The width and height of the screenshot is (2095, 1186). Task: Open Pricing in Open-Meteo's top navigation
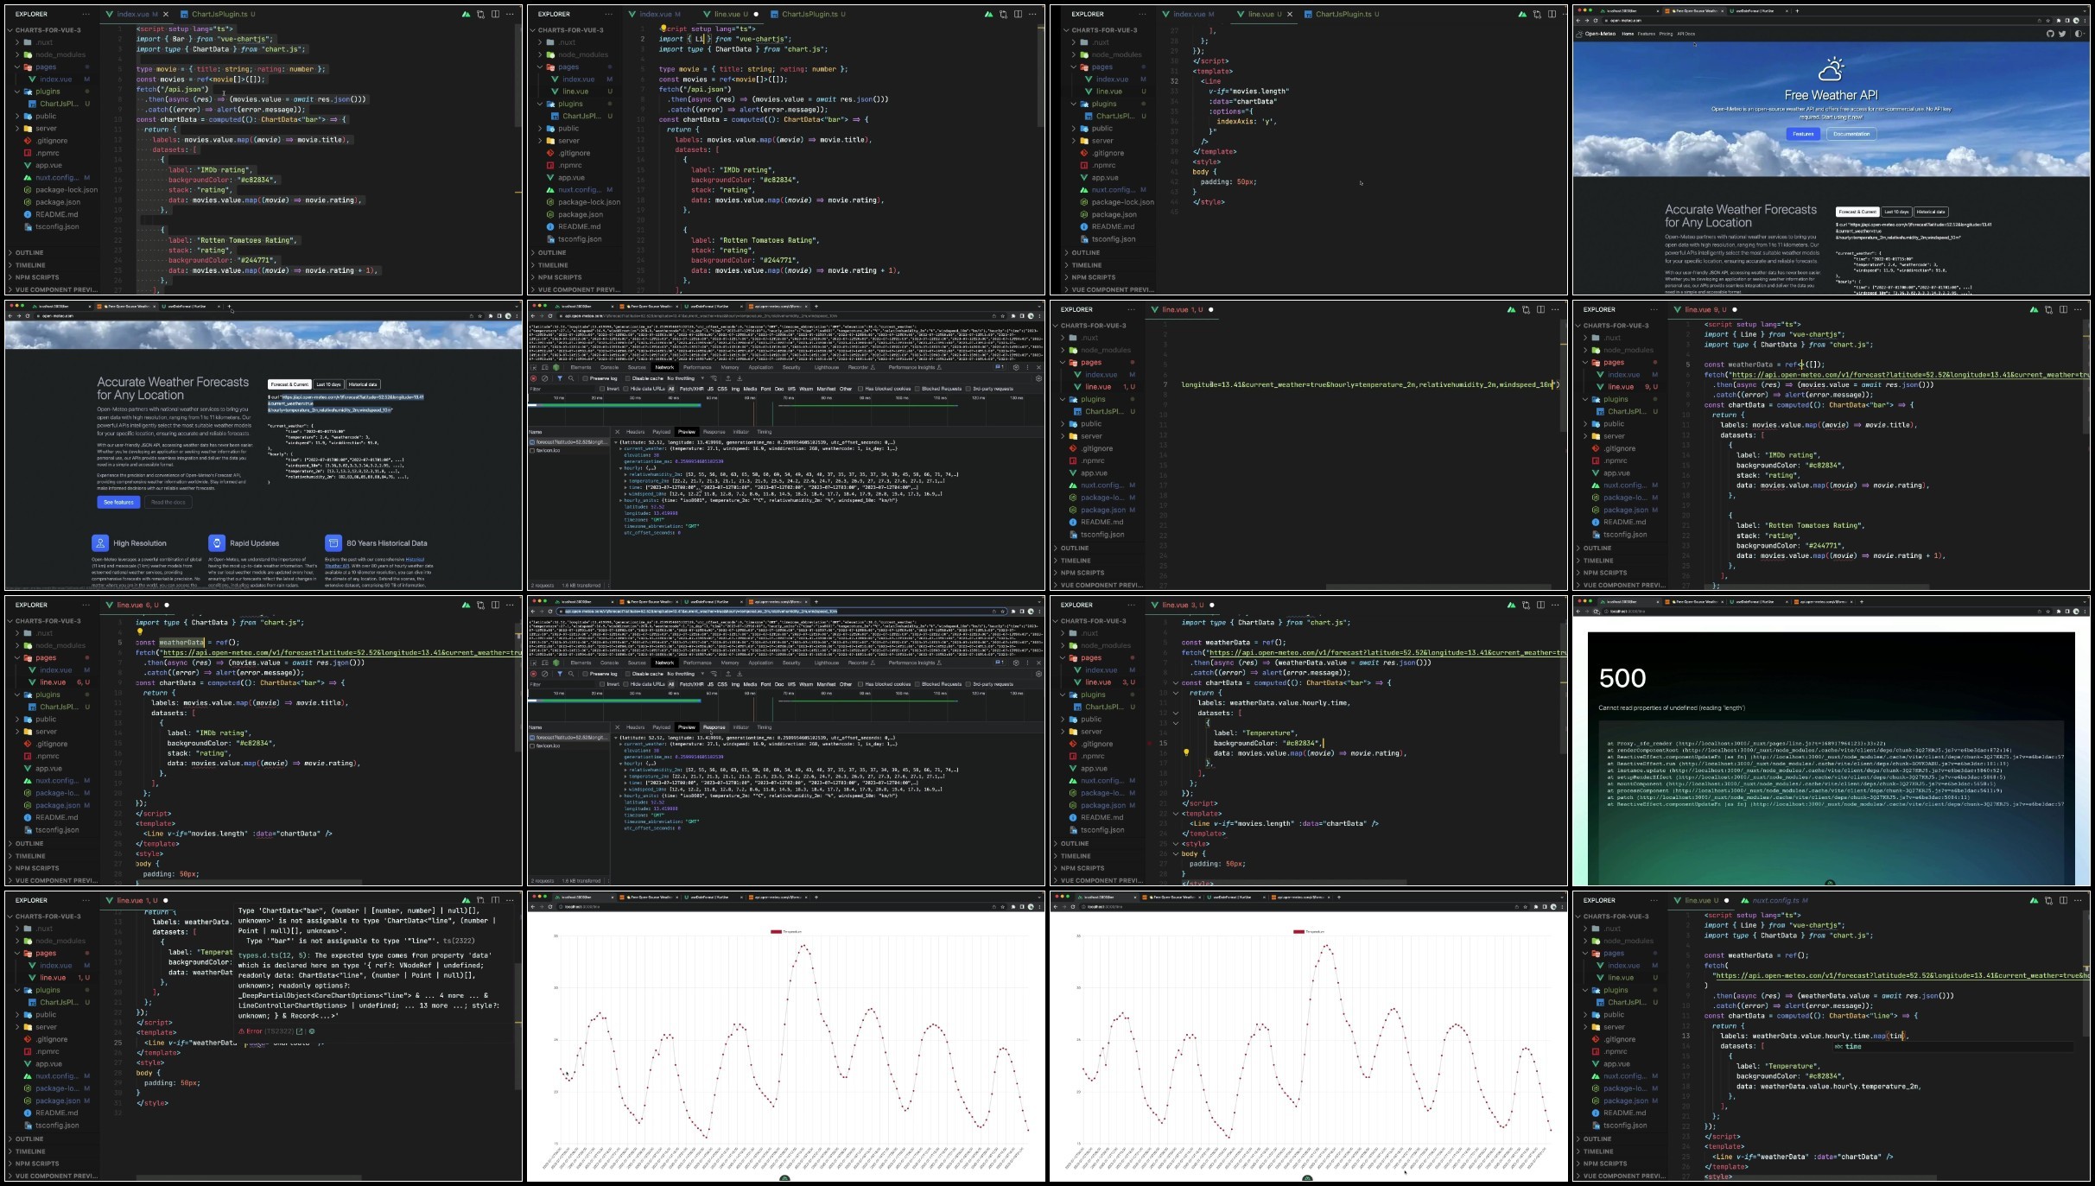click(1666, 34)
